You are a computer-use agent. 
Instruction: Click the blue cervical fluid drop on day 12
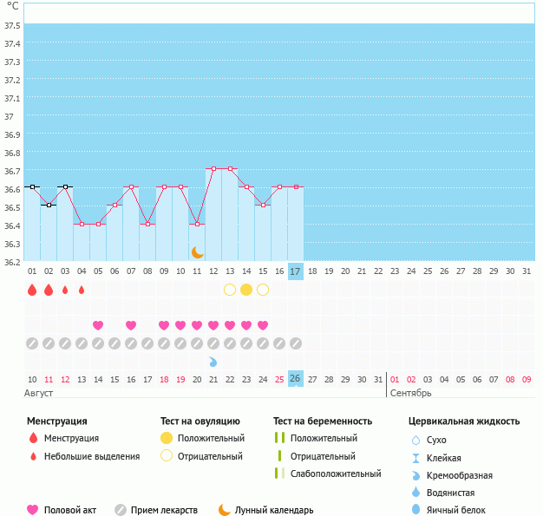coord(213,361)
